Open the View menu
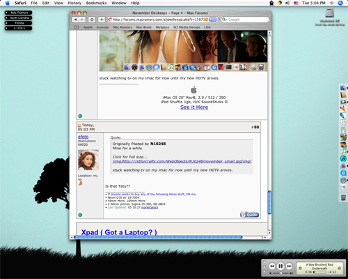The width and height of the screenshot is (348, 279). 58,3
